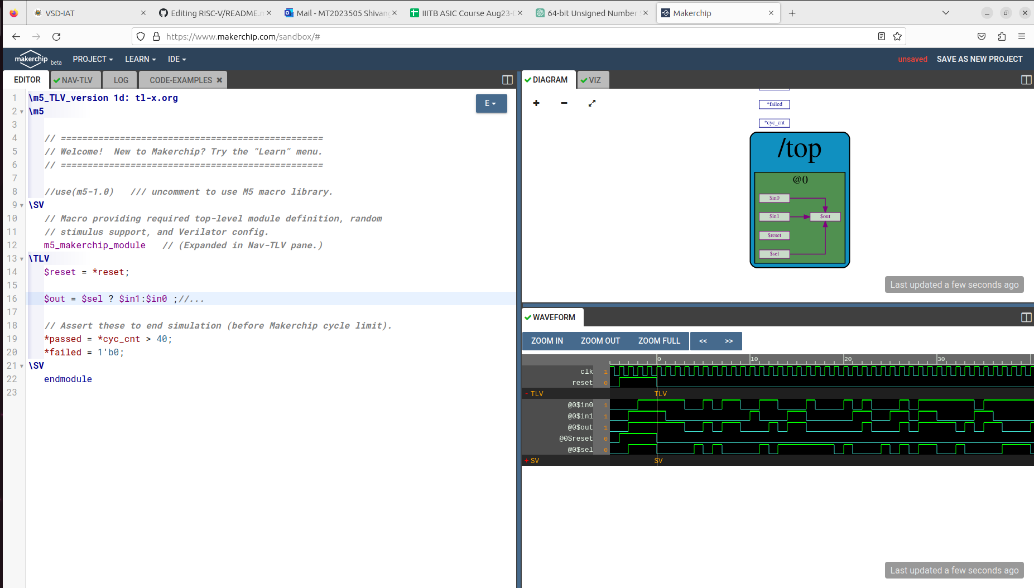Toggle the DIAGRAM pane checkmark
1034x588 pixels.
tap(528, 79)
